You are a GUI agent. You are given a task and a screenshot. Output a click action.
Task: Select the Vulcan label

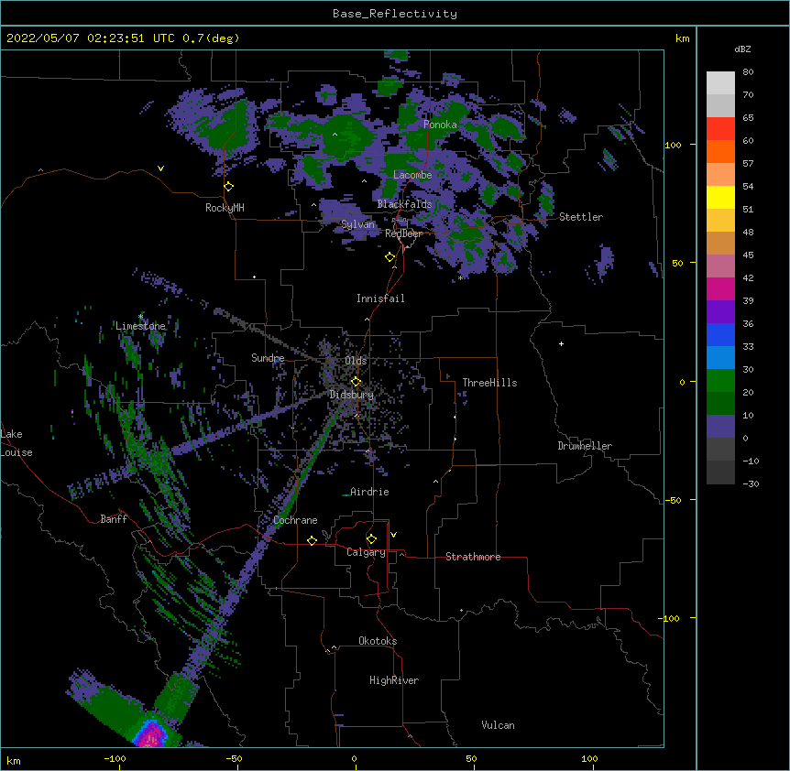498,725
